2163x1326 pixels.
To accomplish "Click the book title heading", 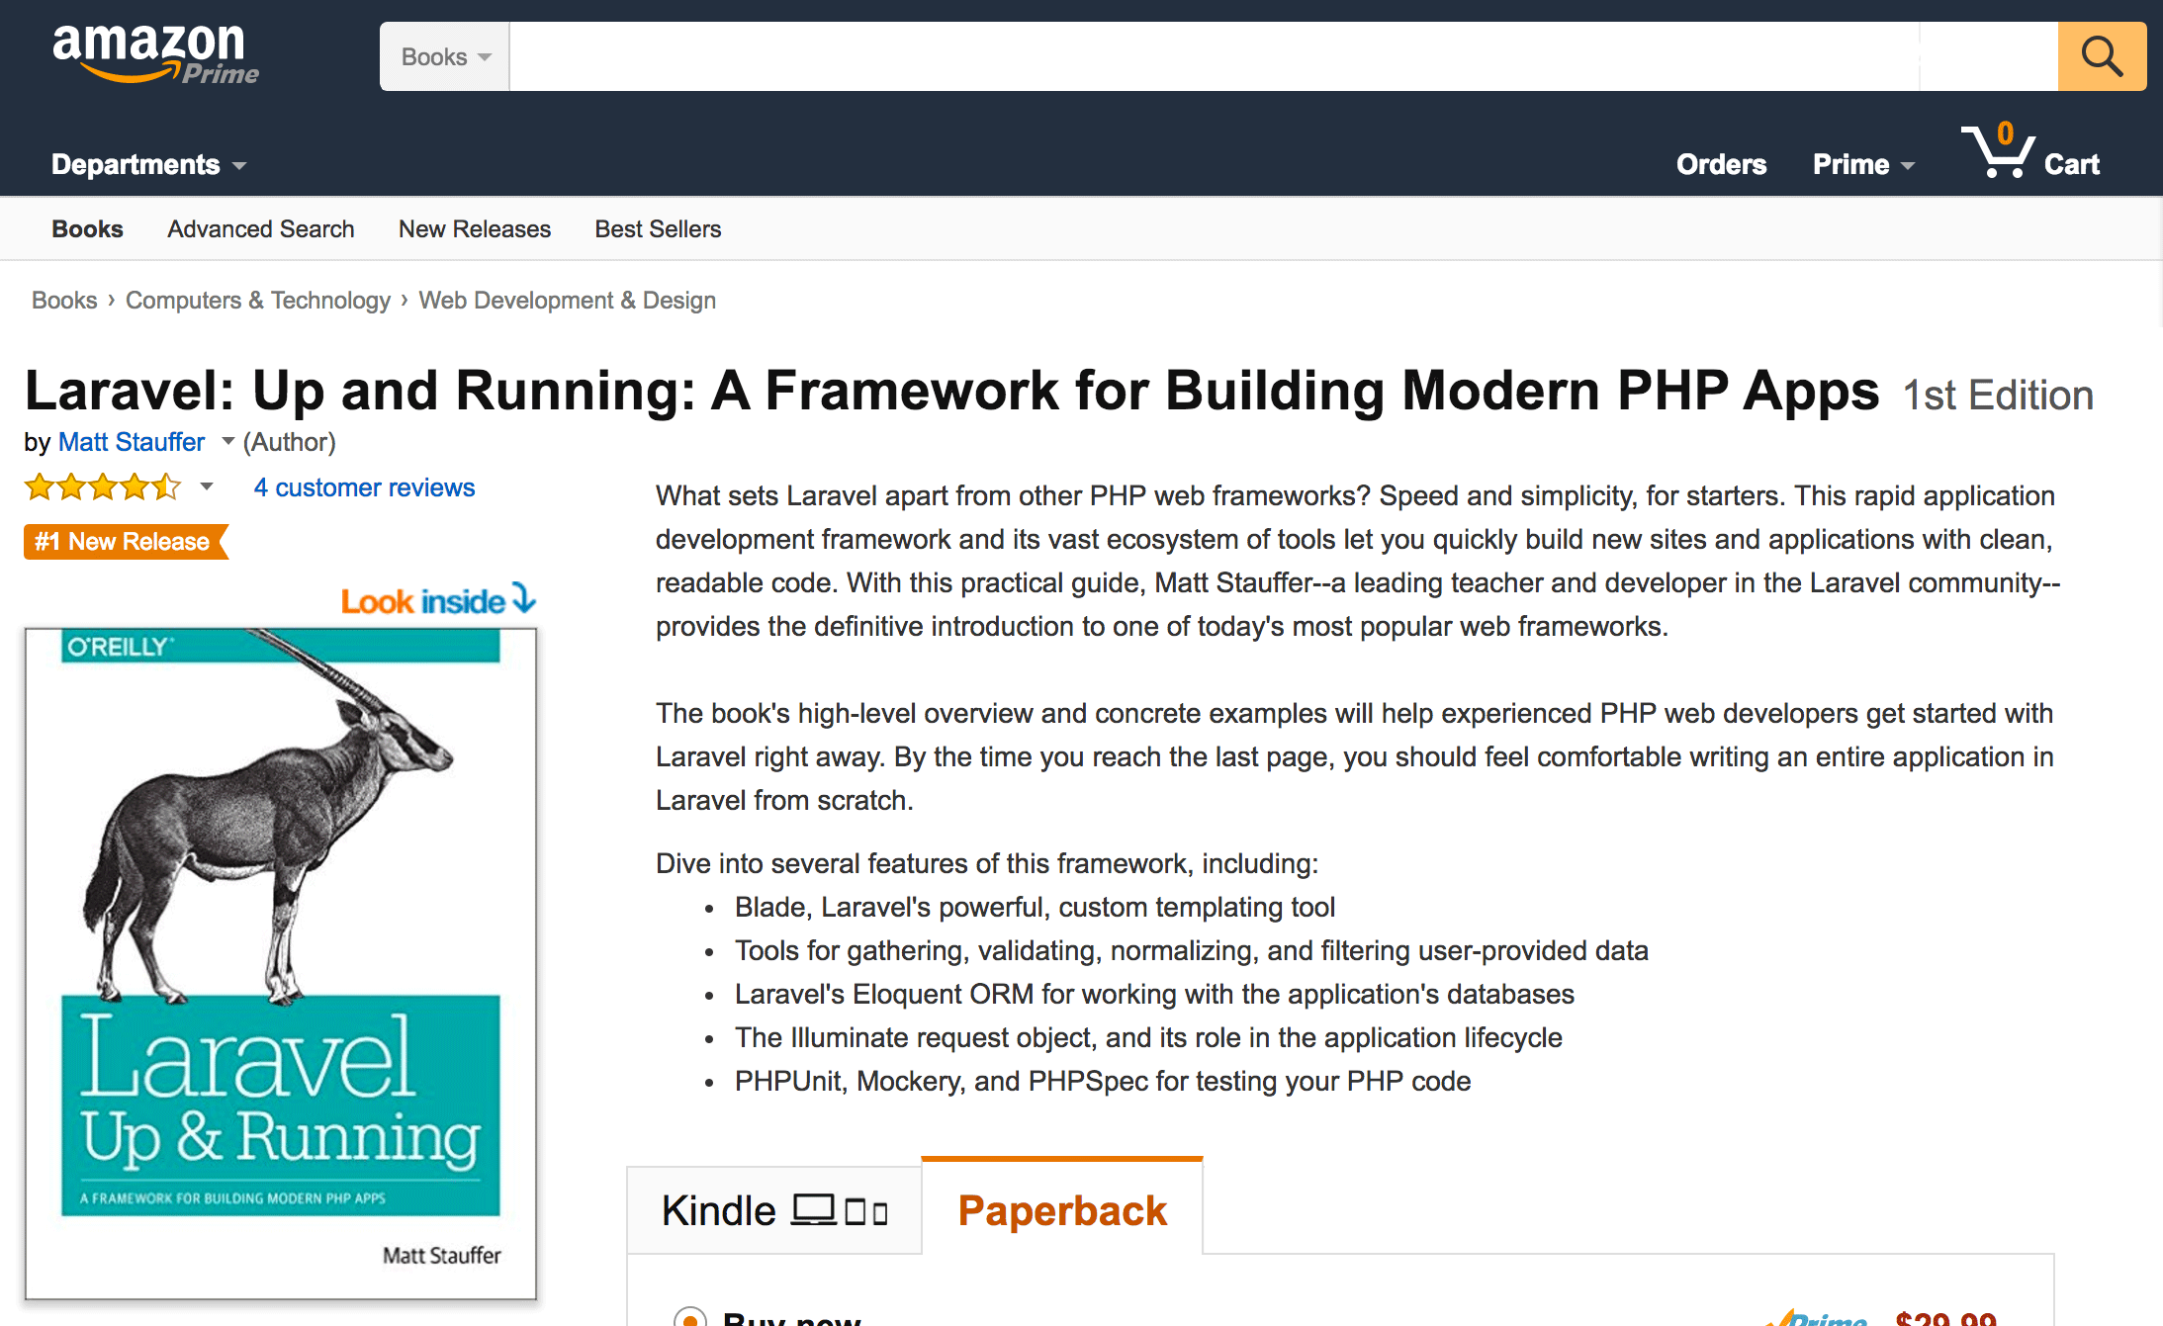I will coord(951,390).
